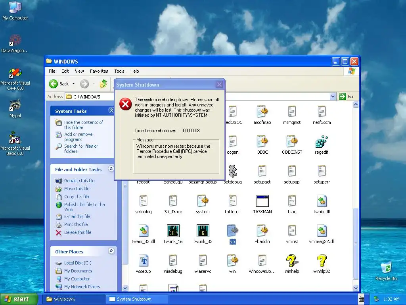Collapse the System Tasks panel
This screenshot has width=406, height=305.
click(x=111, y=110)
